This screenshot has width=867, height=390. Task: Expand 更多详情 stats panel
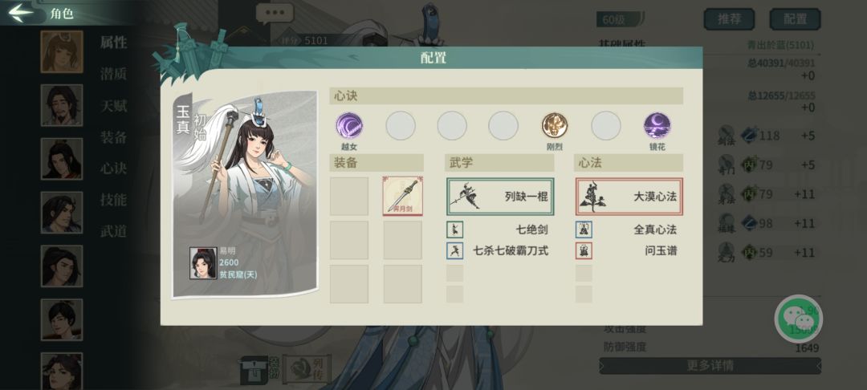click(710, 366)
